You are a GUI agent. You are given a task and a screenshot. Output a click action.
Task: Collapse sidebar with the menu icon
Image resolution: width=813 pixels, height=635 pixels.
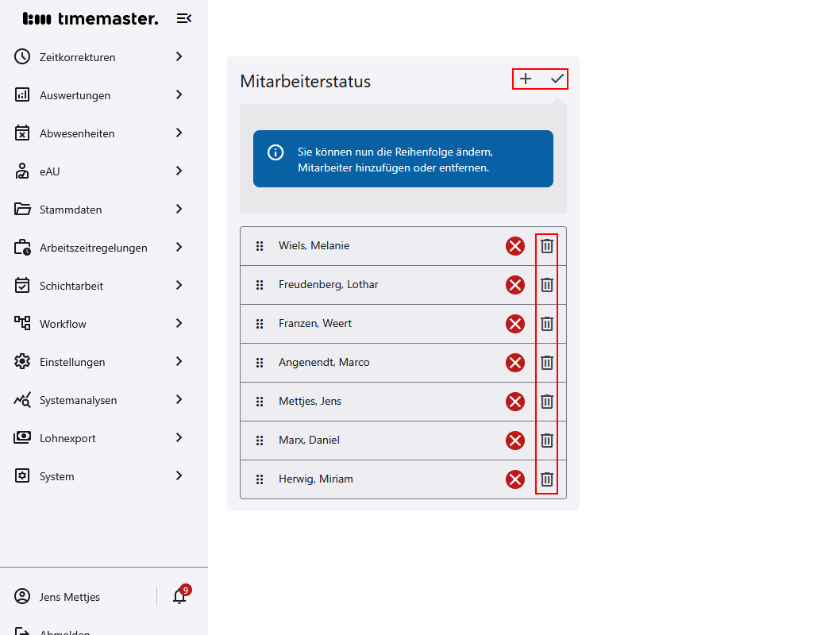click(184, 18)
